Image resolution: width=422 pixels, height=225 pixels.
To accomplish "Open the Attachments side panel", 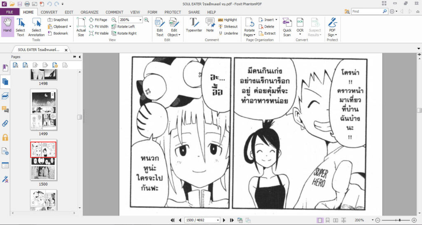I will (x=5, y=124).
